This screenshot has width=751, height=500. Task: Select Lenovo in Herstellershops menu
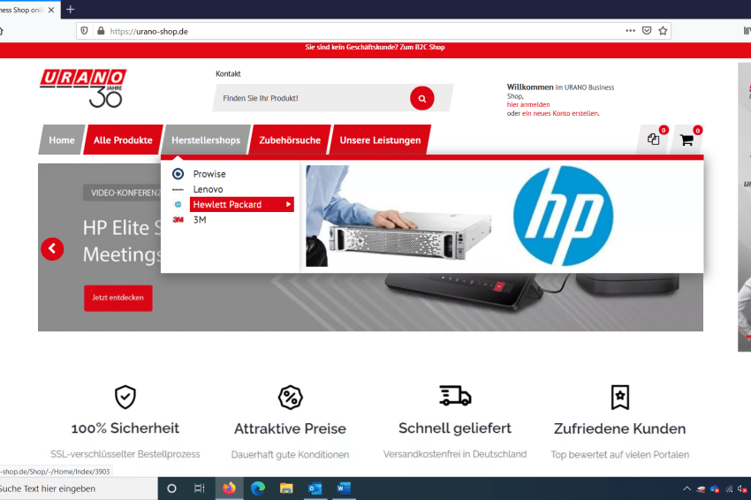tap(208, 189)
